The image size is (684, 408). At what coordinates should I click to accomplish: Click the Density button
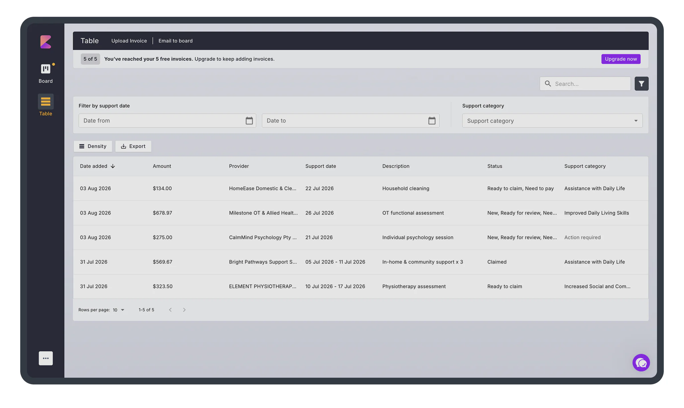93,146
